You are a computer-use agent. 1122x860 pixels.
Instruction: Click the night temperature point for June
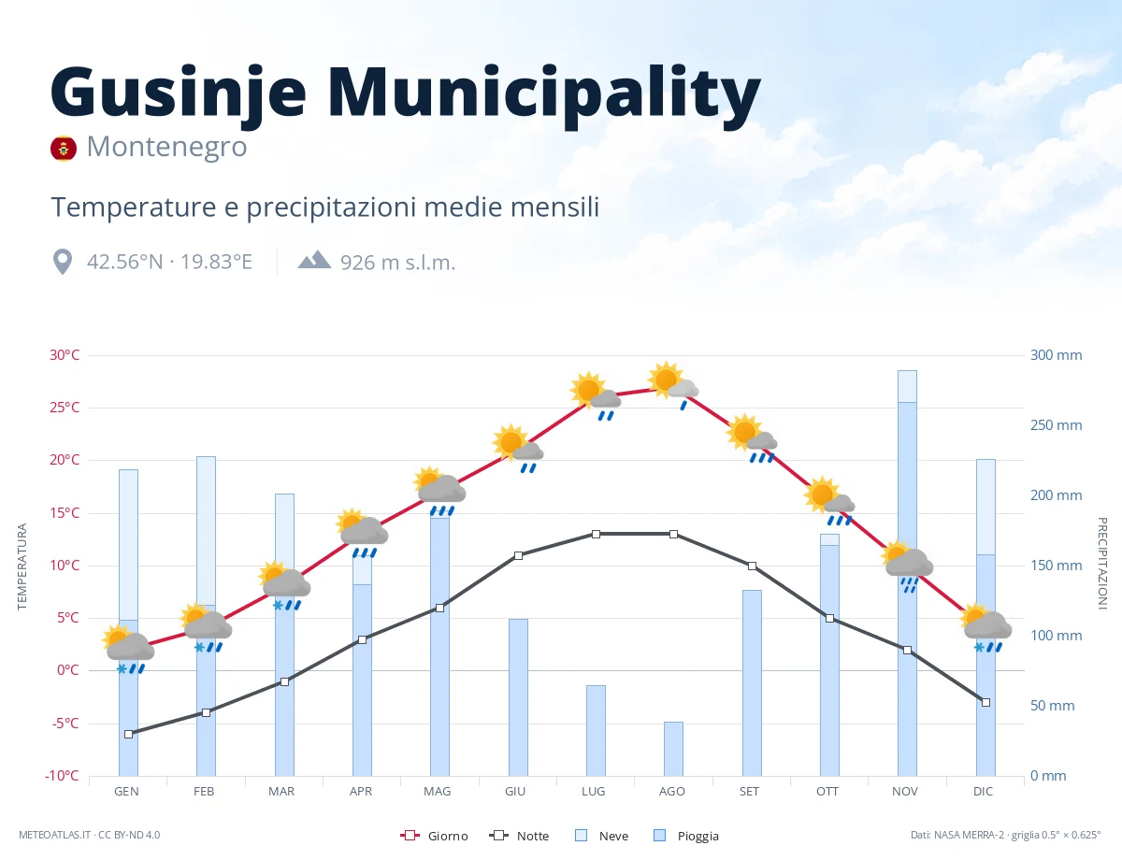coord(518,555)
